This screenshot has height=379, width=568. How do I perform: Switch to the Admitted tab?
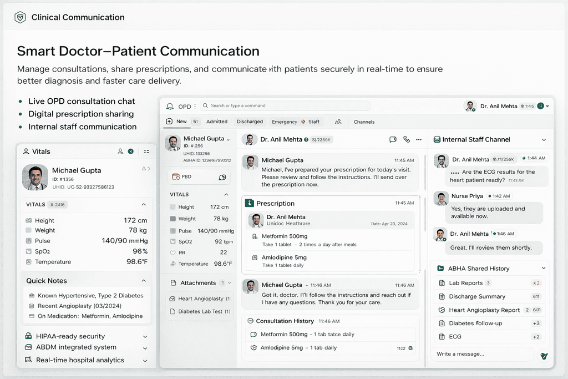217,121
